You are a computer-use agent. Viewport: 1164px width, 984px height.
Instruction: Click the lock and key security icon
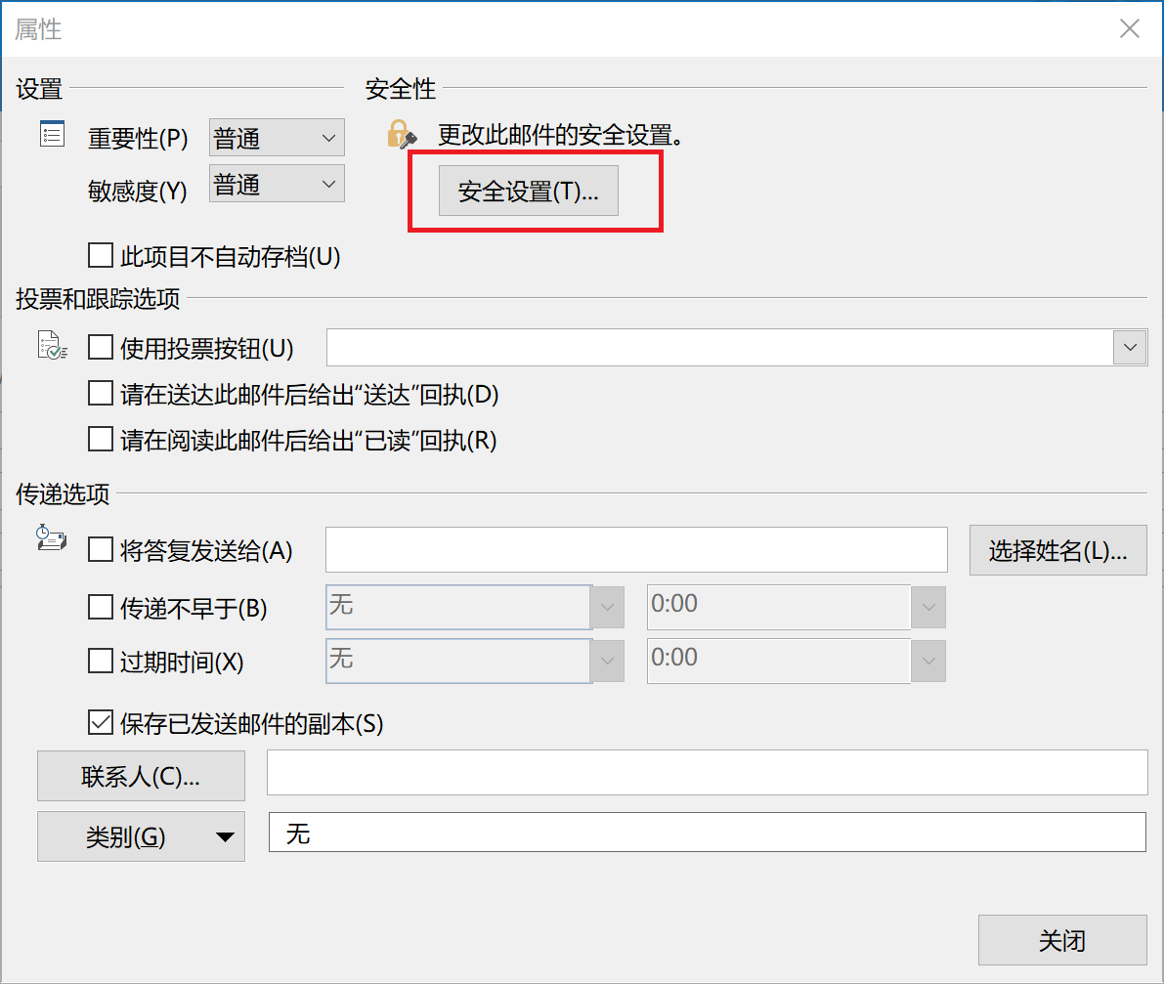tap(402, 134)
